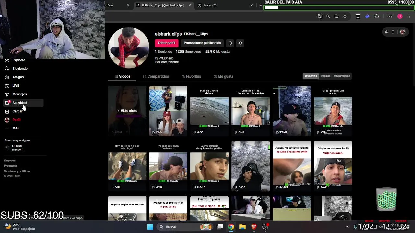Image resolution: width=415 pixels, height=233 pixels.
Task: Click the phone app icon top right
Action: tap(393, 32)
